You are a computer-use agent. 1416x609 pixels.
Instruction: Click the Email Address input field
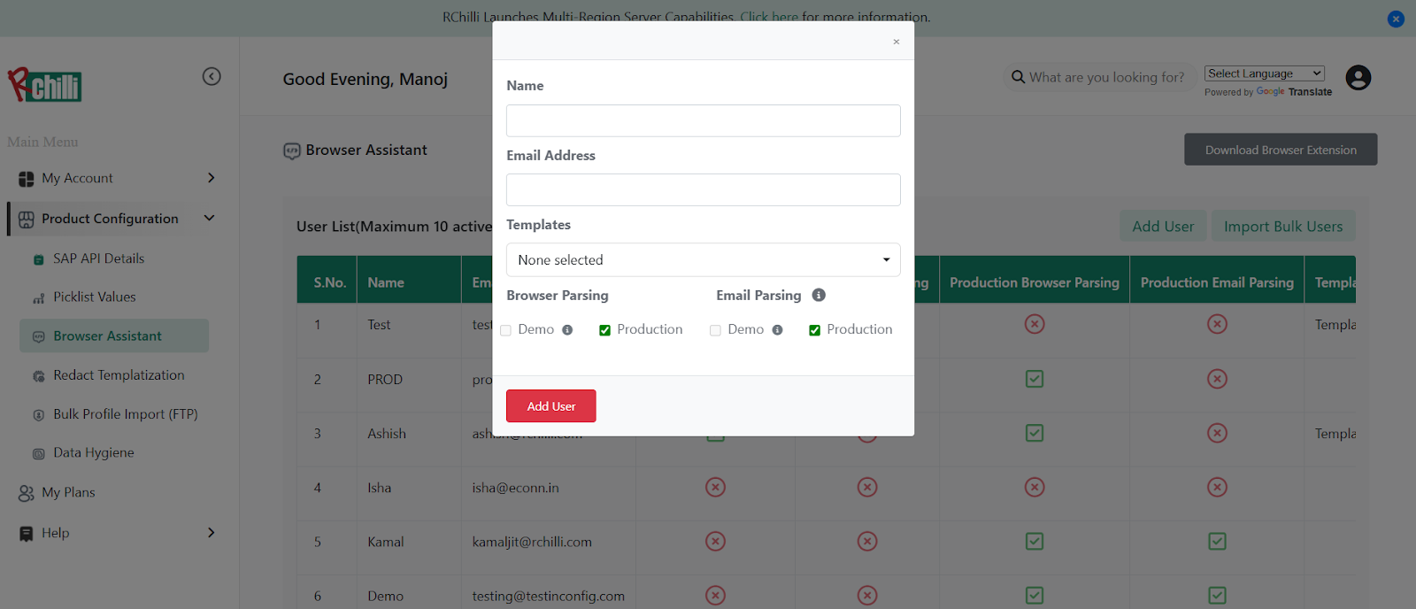tap(703, 190)
